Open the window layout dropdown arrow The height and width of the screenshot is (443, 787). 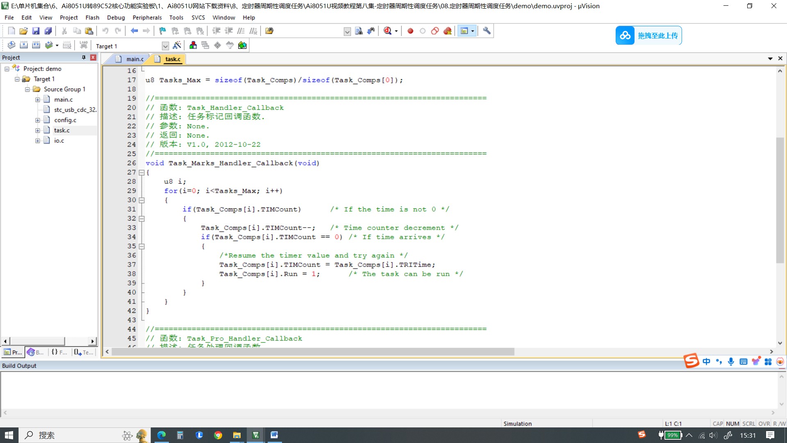click(x=473, y=31)
